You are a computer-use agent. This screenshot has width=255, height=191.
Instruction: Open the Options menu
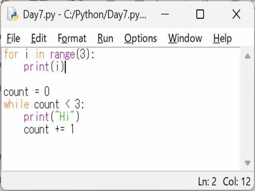point(141,39)
